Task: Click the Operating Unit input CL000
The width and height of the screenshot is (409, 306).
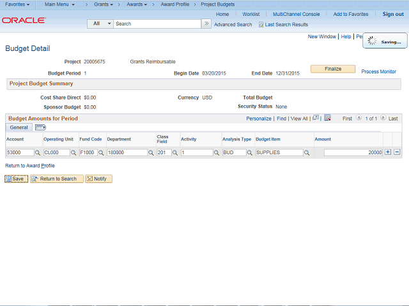Action: click(57, 152)
